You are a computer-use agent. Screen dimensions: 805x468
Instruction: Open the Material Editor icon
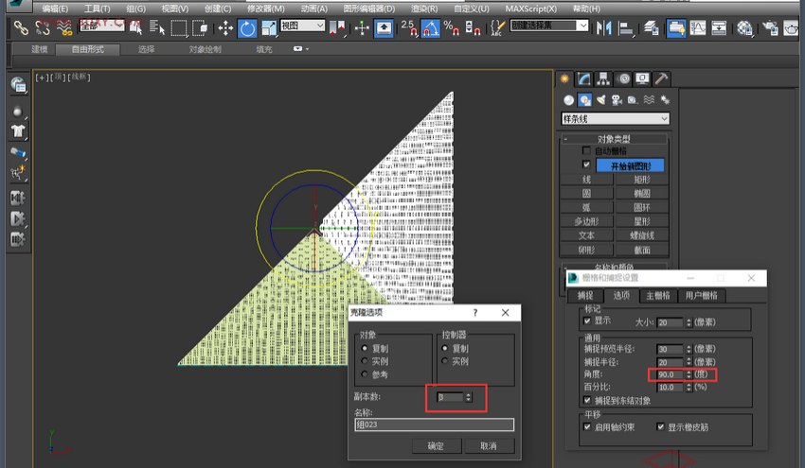point(744,27)
